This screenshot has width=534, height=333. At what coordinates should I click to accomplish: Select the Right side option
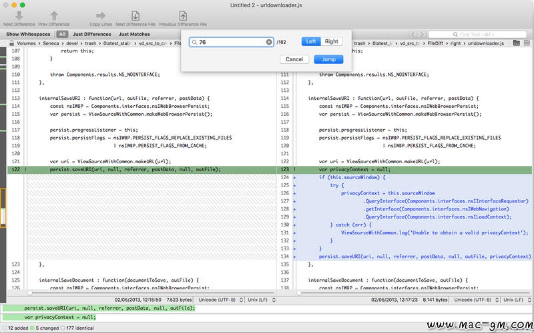coord(331,41)
